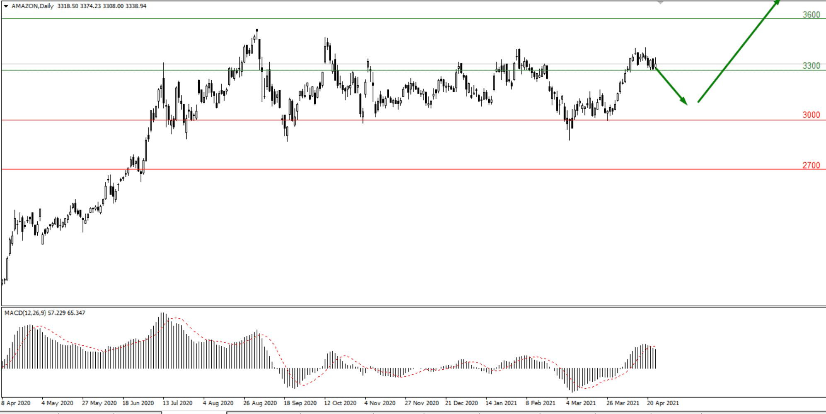
Task: Click the grey chart shift triangle marker
Action: 660,2
